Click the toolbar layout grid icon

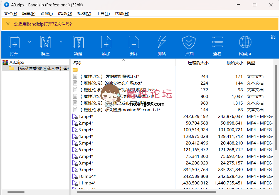click(x=273, y=37)
